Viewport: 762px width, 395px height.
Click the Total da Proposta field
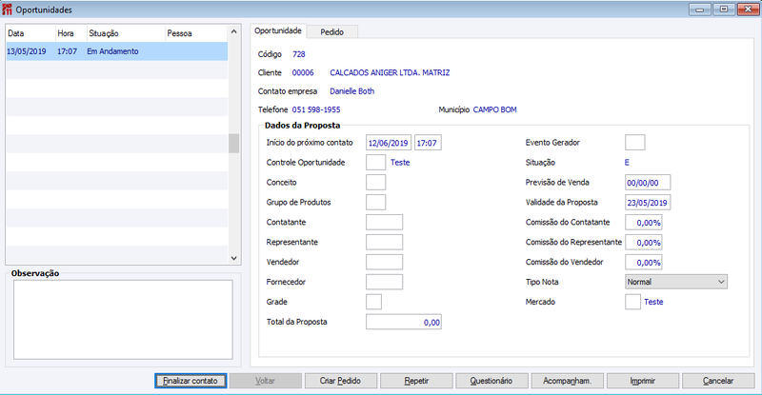(x=403, y=322)
